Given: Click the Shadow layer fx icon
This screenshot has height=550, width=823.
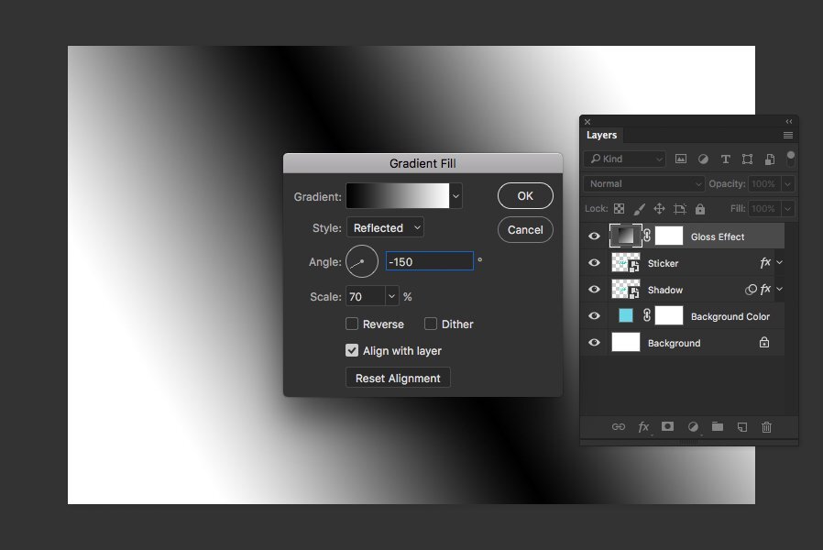Looking at the screenshot, I should point(765,289).
